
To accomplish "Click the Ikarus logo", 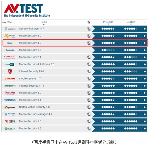I will click(10, 79).
